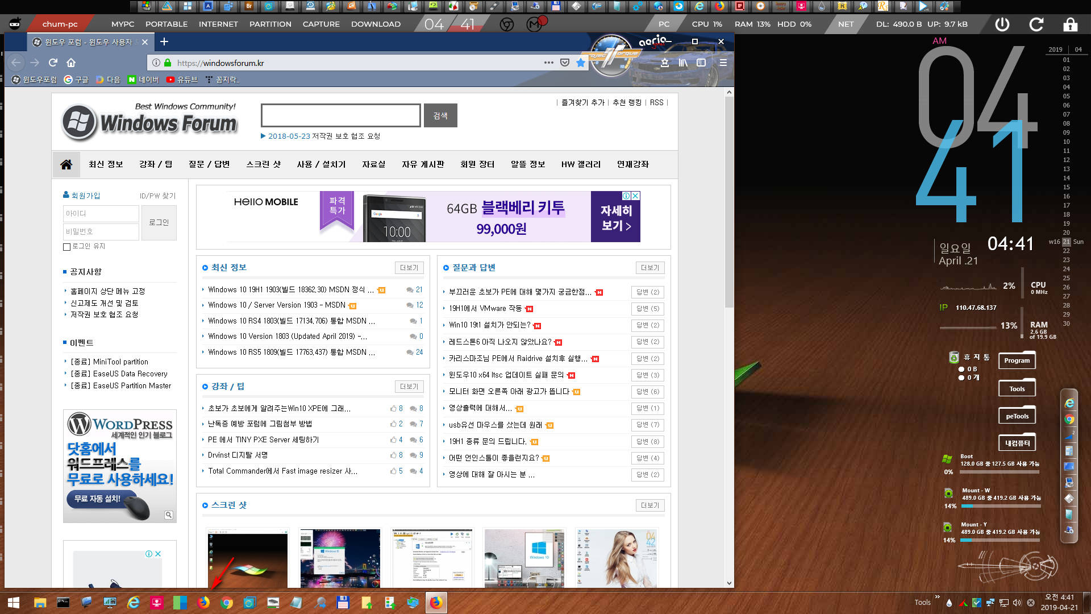This screenshot has width=1091, height=614.
Task: Click 자세히 보기 on BlackBerry ad
Action: [x=615, y=217]
